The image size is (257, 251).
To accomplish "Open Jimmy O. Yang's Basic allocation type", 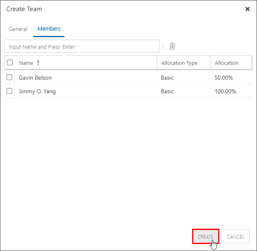I will pyautogui.click(x=167, y=91).
